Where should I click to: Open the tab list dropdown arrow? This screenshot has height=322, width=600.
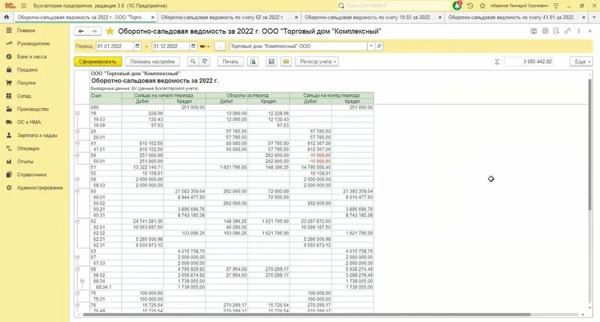594,17
